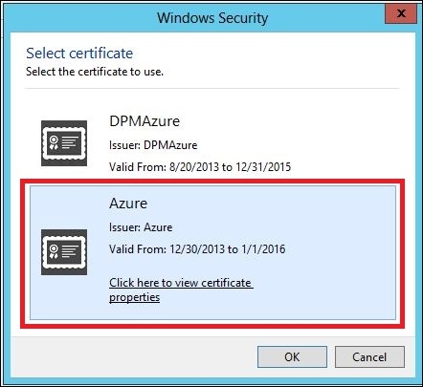Screen dimensions: 423x387
Task: Click the separator line below the instructions
Action: [212, 88]
